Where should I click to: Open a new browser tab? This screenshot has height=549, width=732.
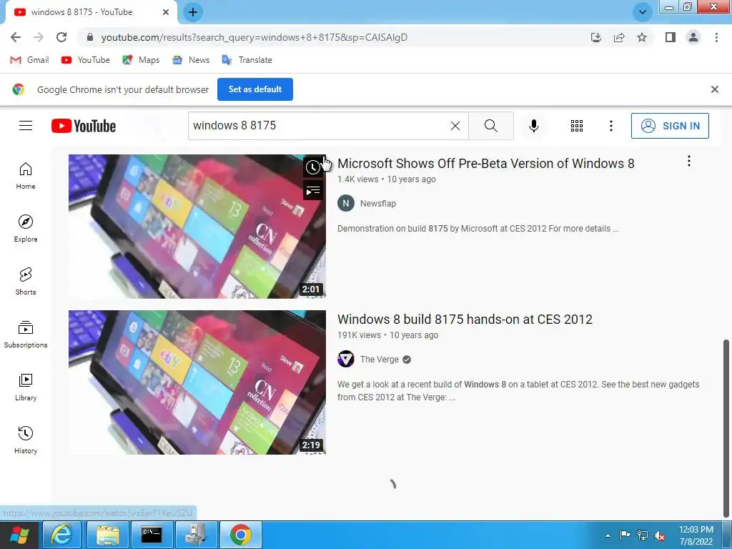coord(193,12)
